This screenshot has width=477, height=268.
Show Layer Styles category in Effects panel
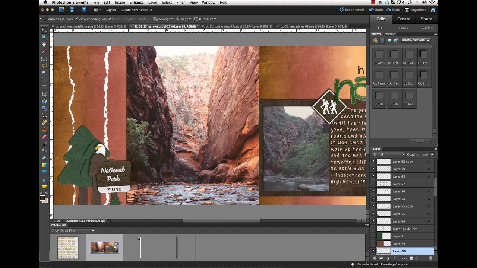point(382,41)
